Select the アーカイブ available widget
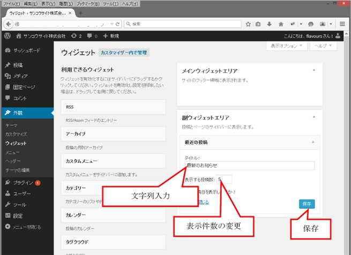The width and height of the screenshot is (351, 255). point(113,134)
